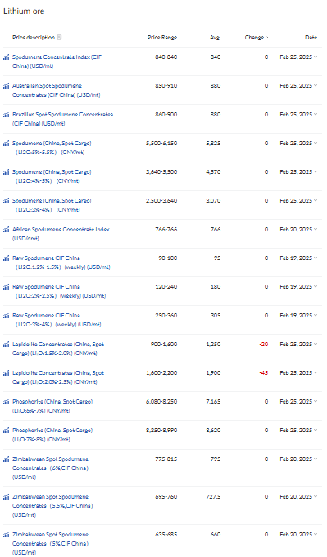The width and height of the screenshot is (327, 557).
Task: Open Spodumene Concentrate Index (CIF China) link
Action: (x=57, y=62)
